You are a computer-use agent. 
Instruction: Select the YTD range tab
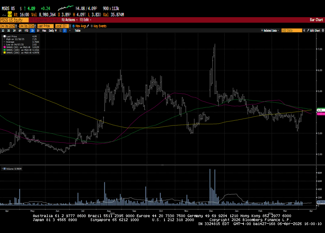coord(26,30)
